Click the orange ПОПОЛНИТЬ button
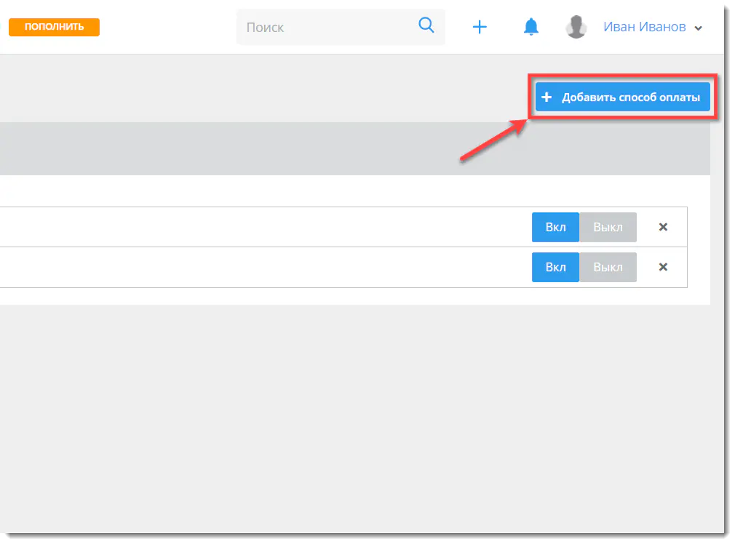 click(54, 27)
